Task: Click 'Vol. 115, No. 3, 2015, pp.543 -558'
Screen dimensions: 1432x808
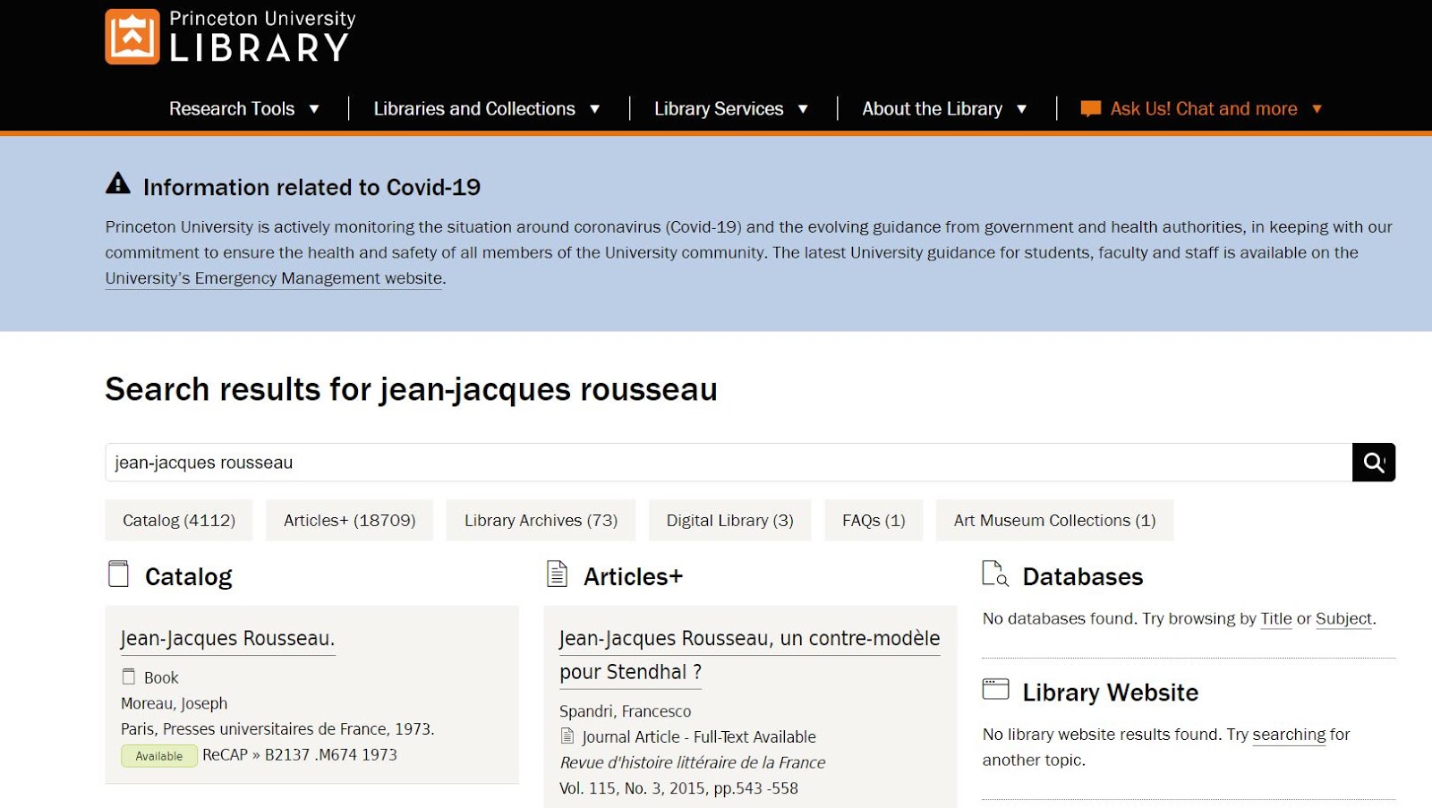Action: [678, 788]
